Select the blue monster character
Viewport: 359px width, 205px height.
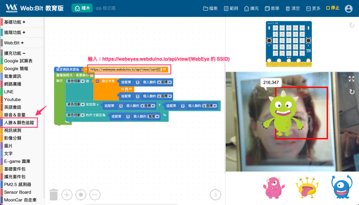click(x=342, y=187)
